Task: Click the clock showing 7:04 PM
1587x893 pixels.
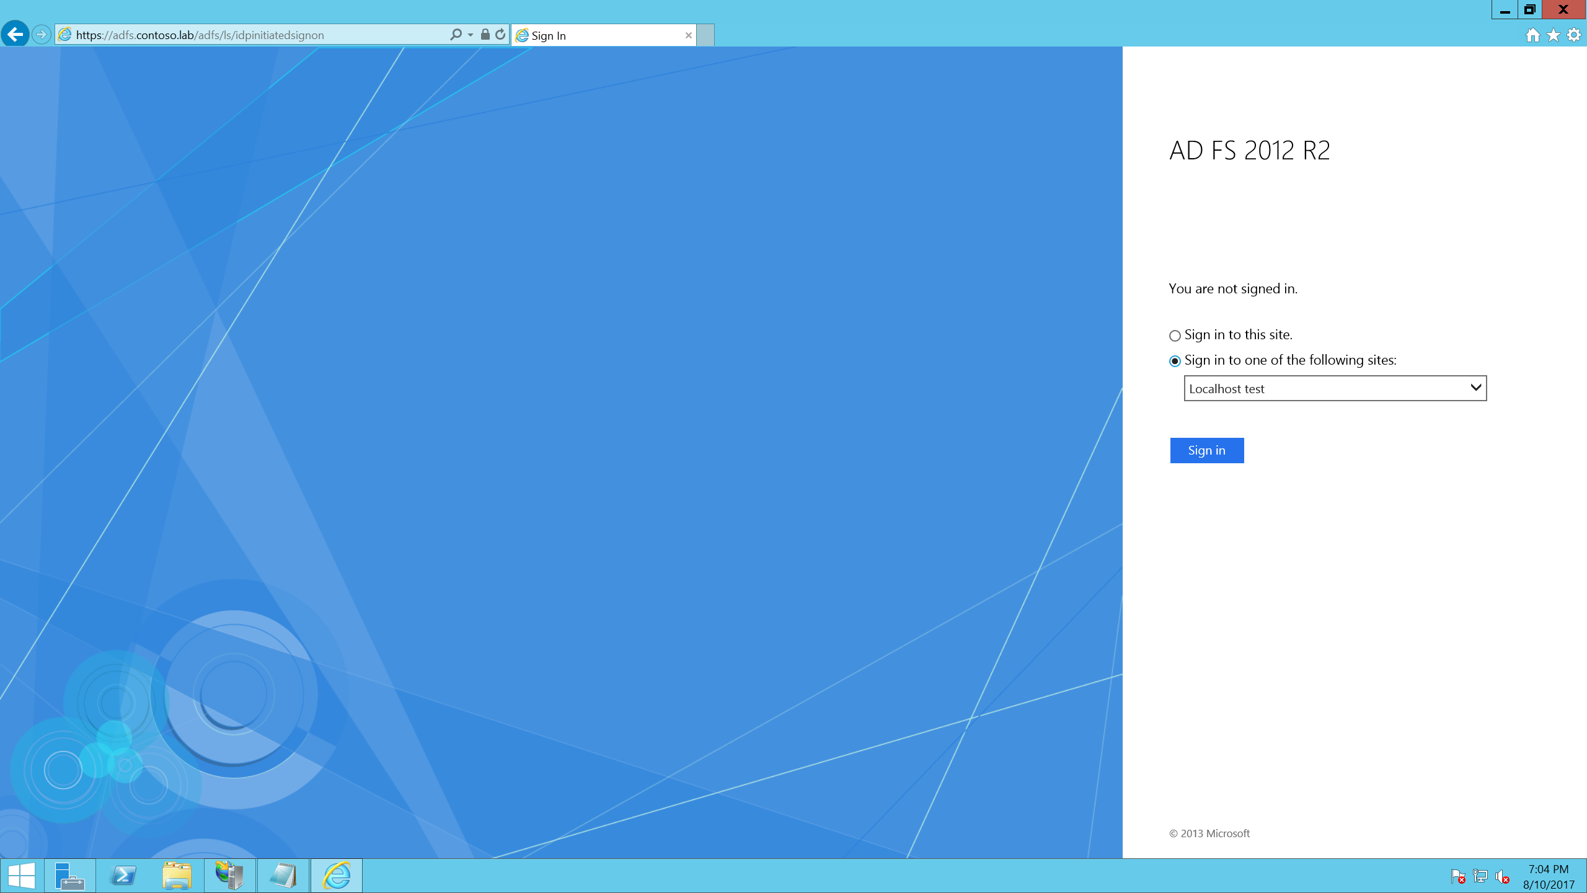Action: point(1549,869)
